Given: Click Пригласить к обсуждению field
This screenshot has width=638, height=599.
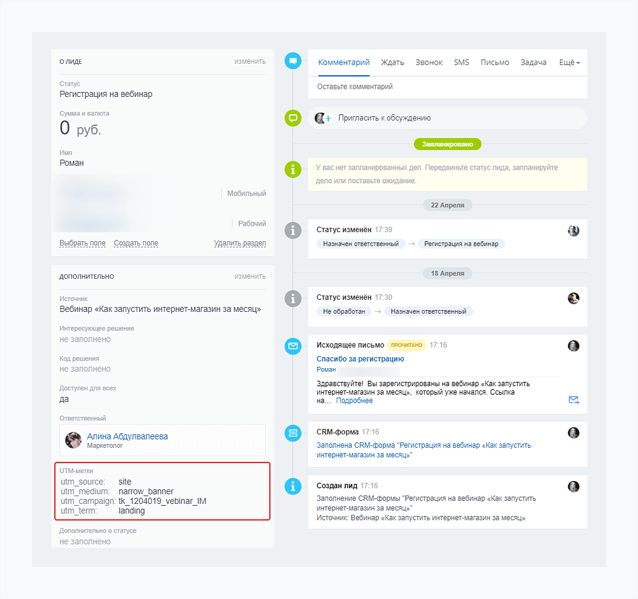Looking at the screenshot, I should [x=447, y=118].
